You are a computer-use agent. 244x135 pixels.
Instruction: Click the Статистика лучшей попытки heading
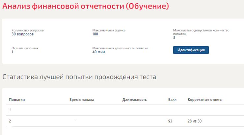79,77
